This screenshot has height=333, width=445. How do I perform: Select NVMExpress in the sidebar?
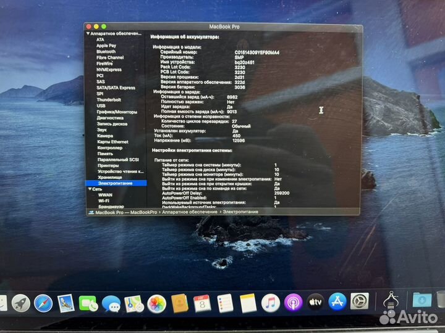tap(109, 70)
